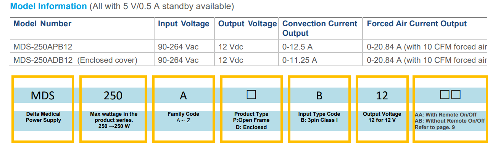Viewport: 498px width, 150px height.
Task: Select the Model Number column header
Action: tap(42, 24)
